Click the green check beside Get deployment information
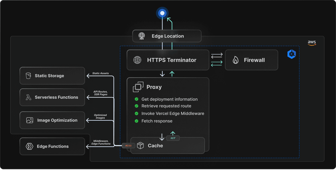The height and width of the screenshot is (174, 336). (x=137, y=99)
